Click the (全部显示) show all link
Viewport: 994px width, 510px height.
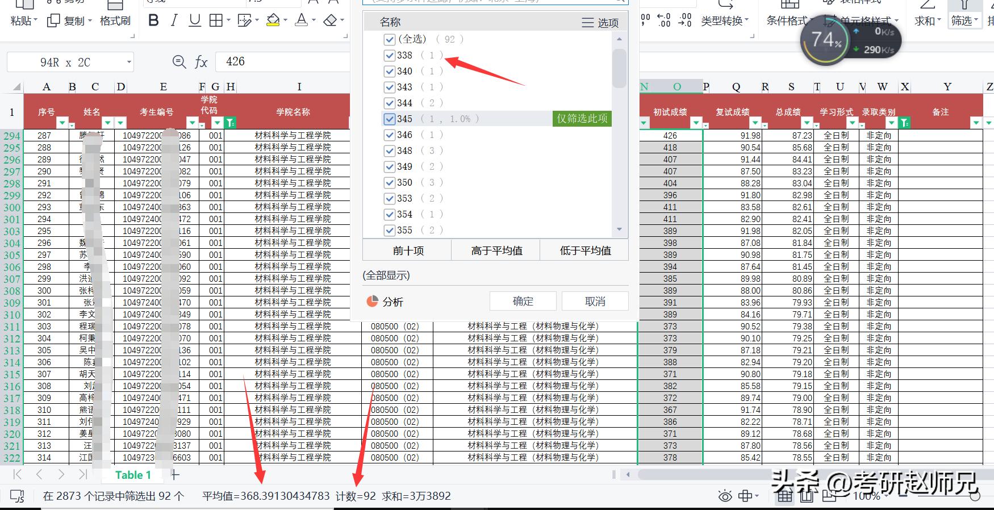click(x=386, y=275)
